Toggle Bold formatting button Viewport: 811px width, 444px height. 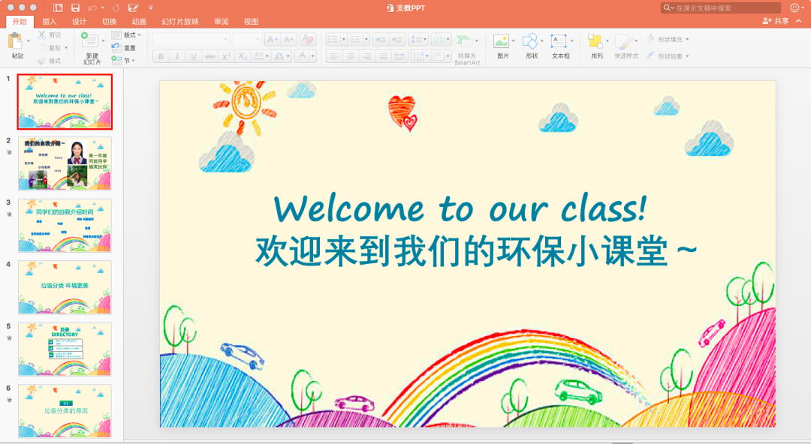click(161, 56)
